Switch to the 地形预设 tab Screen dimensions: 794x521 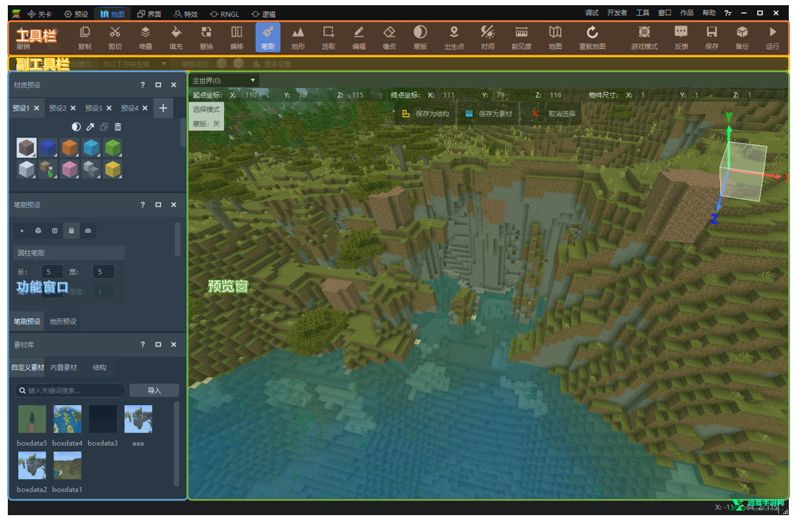pos(63,321)
